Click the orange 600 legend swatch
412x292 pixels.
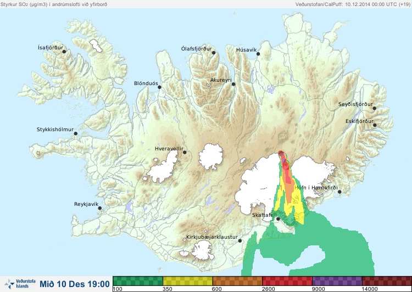point(237,281)
